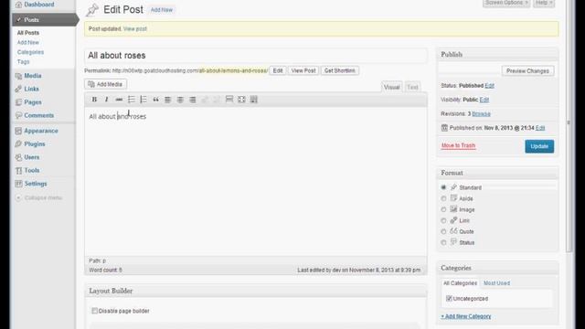
Task: Insert the More tag
Action: pyautogui.click(x=229, y=100)
